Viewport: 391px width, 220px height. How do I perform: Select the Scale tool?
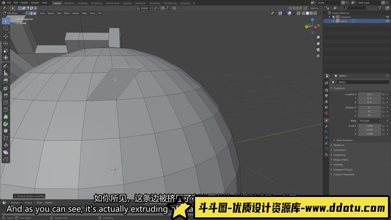click(x=6, y=50)
